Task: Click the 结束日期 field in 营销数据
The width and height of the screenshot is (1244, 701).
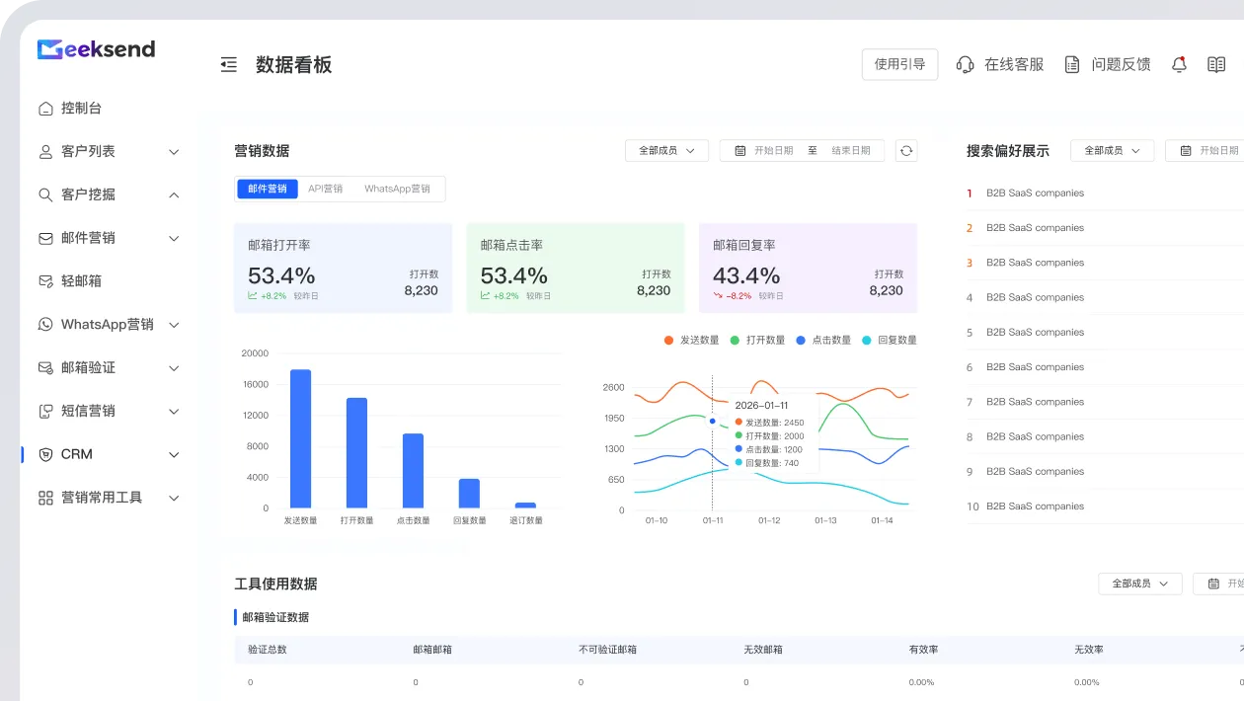Action: (850, 151)
